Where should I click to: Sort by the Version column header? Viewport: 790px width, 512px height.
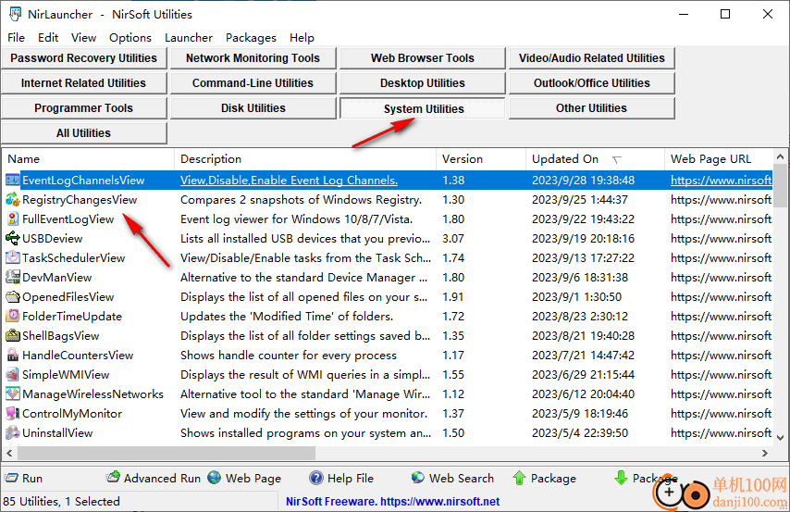[x=481, y=159]
